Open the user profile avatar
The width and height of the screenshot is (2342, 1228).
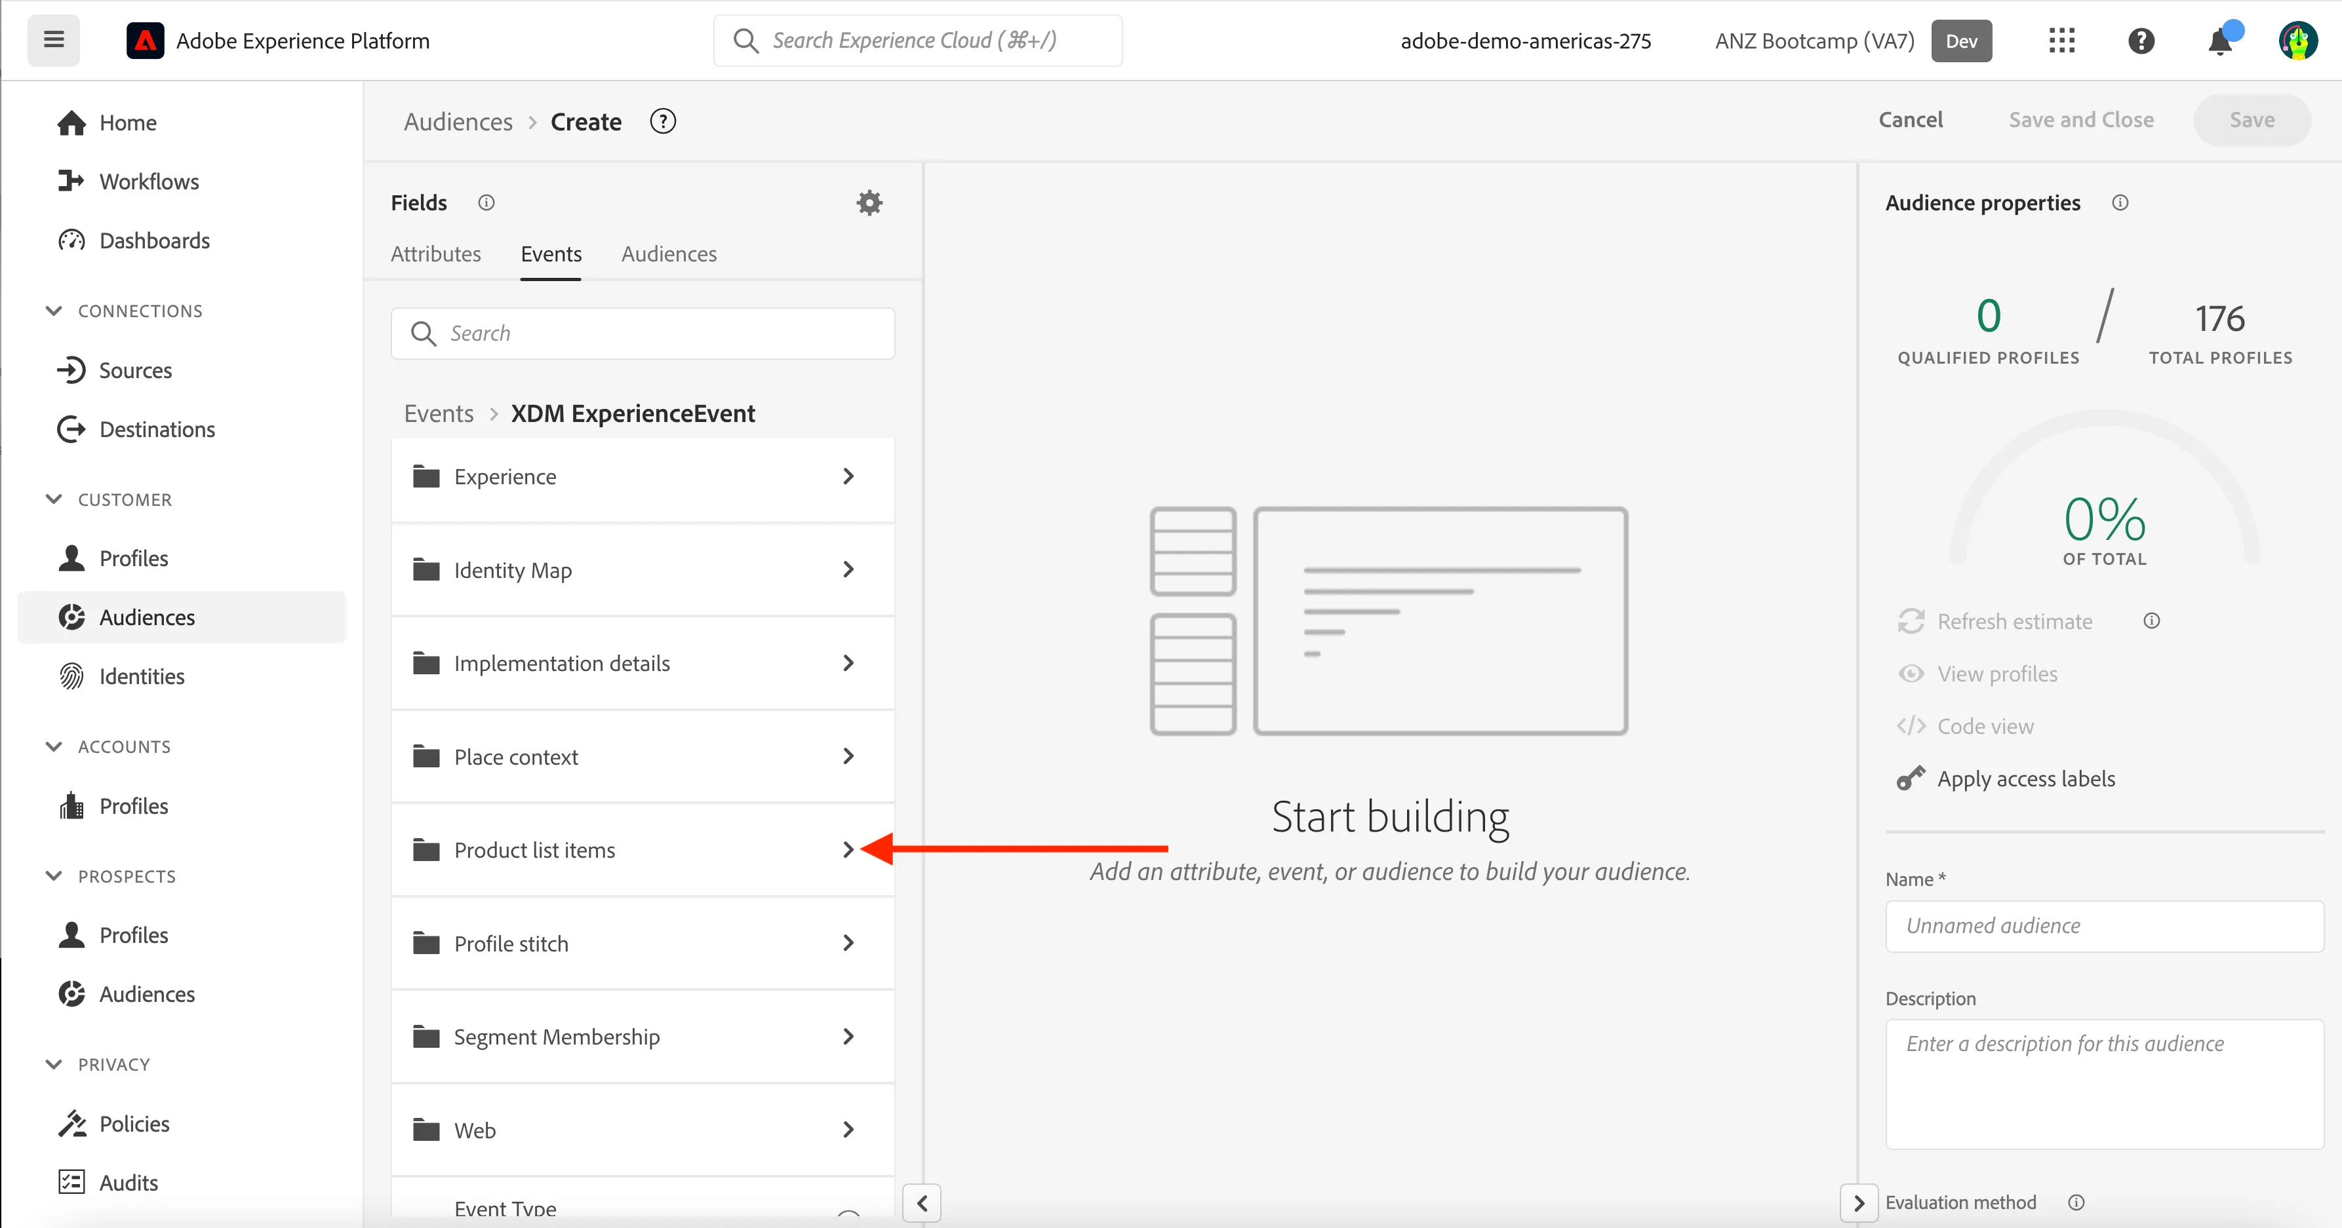click(x=2297, y=41)
